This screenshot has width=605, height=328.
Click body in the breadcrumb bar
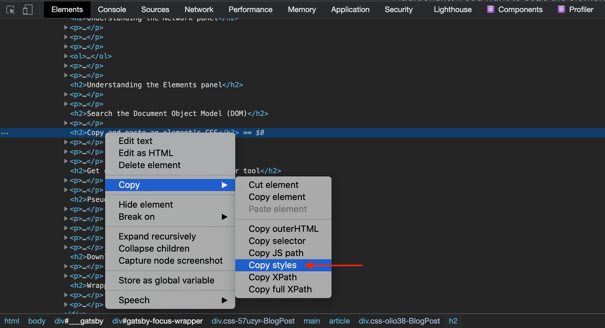click(x=37, y=321)
